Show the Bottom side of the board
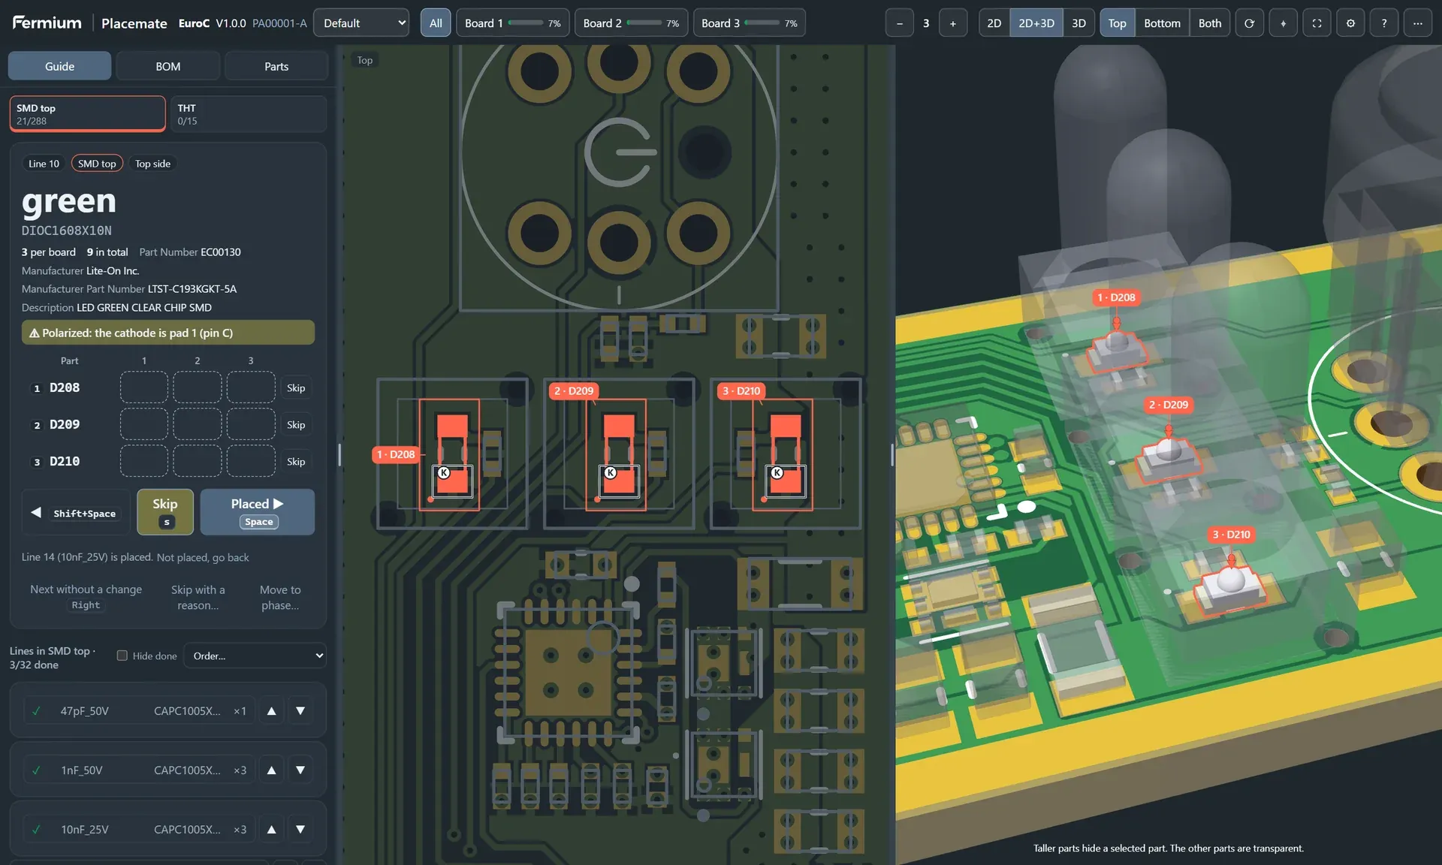 click(1162, 23)
